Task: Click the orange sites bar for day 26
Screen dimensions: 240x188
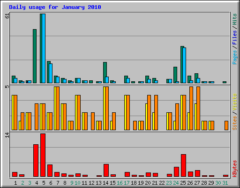Action: pos(191,108)
